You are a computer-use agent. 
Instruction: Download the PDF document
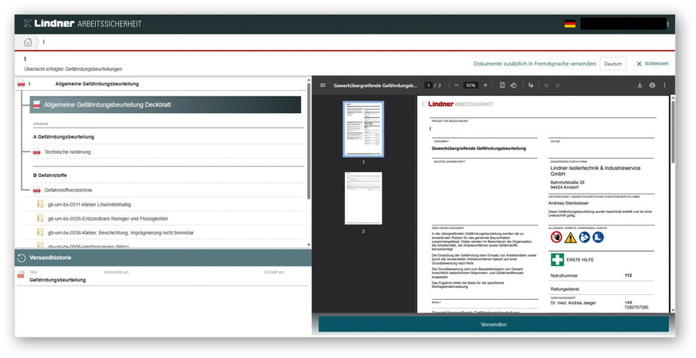click(639, 85)
